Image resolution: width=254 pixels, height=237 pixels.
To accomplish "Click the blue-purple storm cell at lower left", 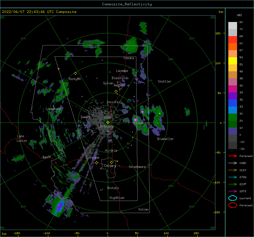I will pyautogui.click(x=59, y=206).
